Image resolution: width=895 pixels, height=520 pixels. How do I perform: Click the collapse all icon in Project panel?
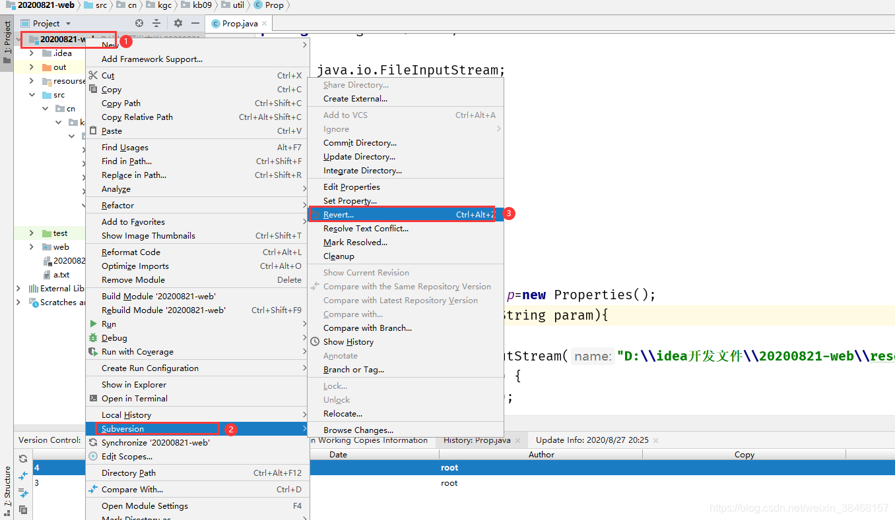pos(156,23)
